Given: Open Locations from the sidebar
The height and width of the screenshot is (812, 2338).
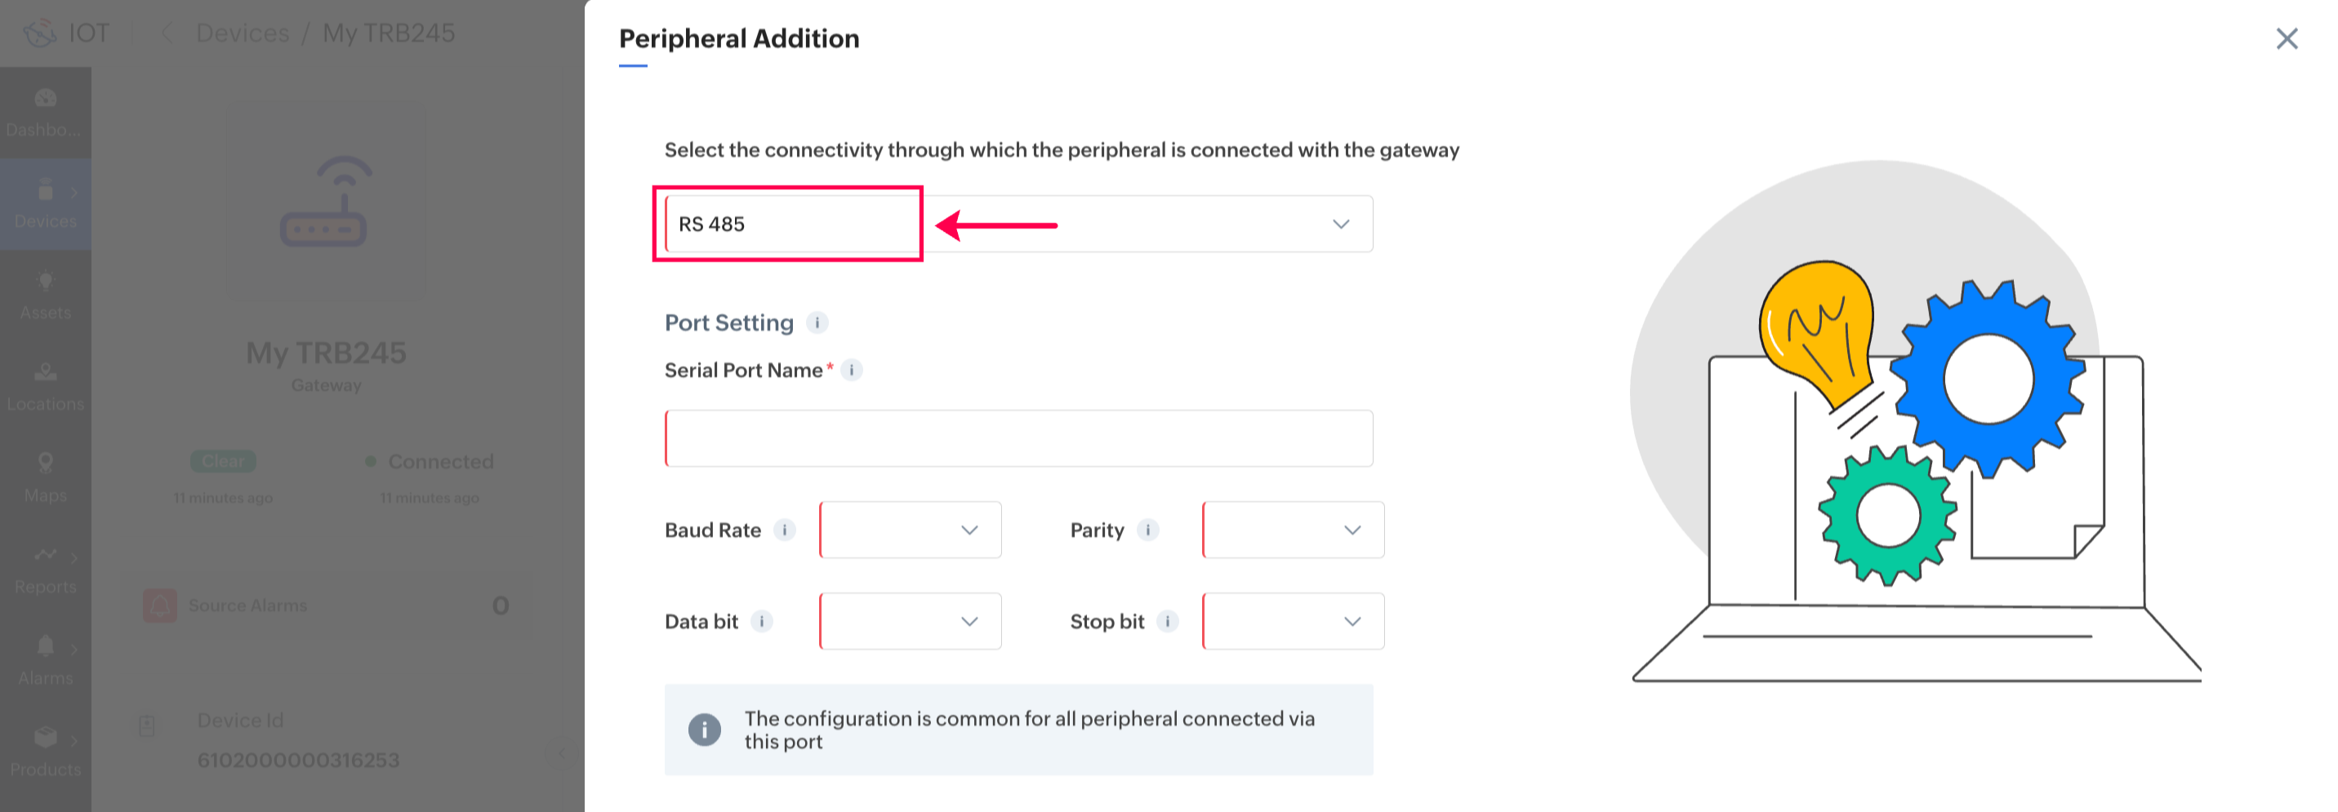Looking at the screenshot, I should point(46,387).
